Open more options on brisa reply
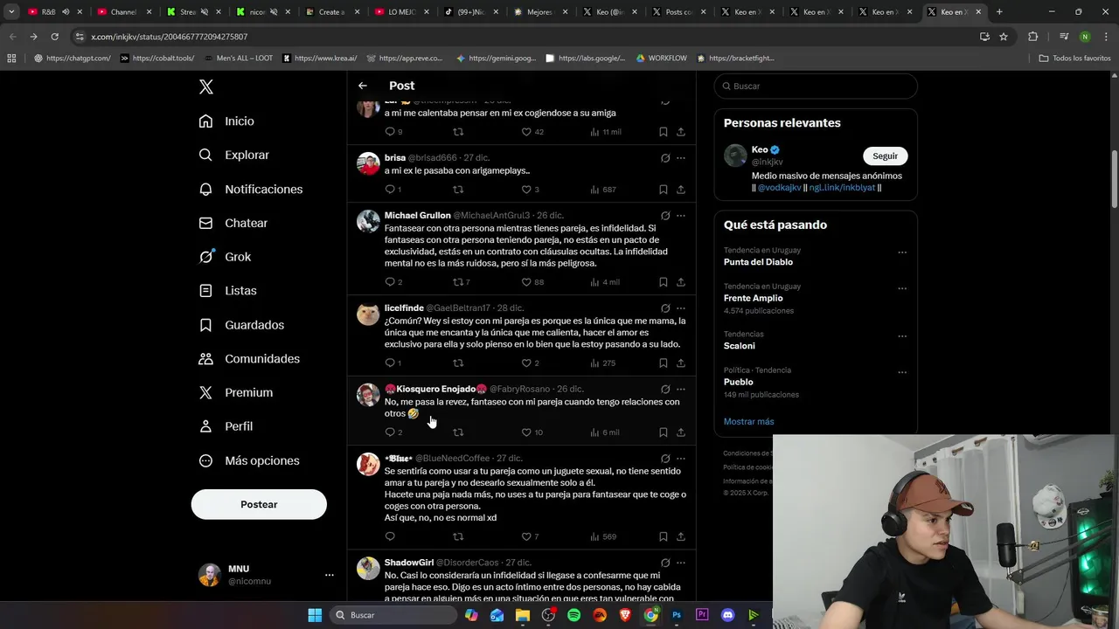Viewport: 1119px width, 629px height. (x=681, y=158)
